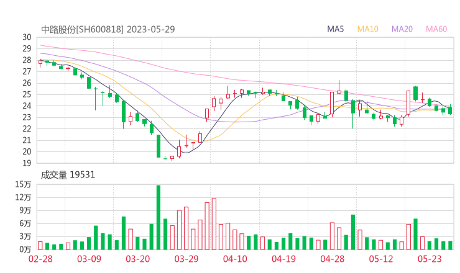This screenshot has width=460, height=273.
Task: Click the 03-29 date axis label
Action: [x=186, y=259]
